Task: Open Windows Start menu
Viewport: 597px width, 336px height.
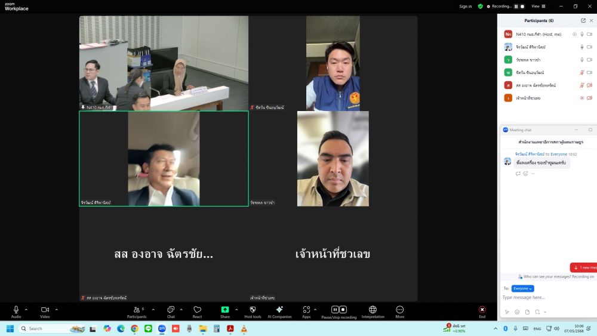Action: pos(10,328)
